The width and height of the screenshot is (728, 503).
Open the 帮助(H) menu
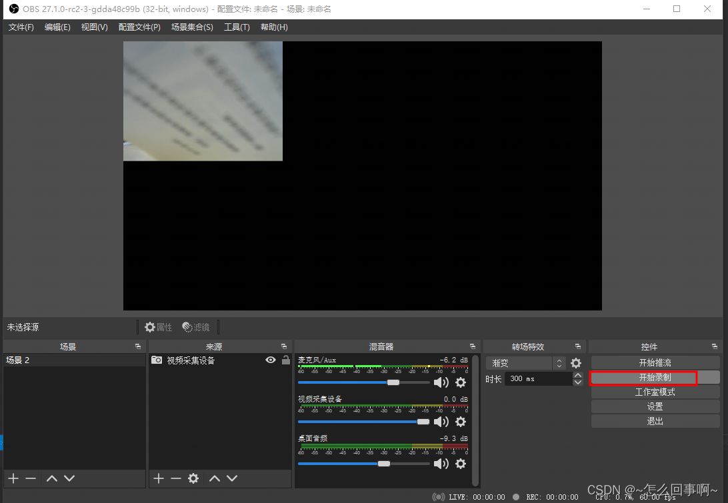coord(274,27)
